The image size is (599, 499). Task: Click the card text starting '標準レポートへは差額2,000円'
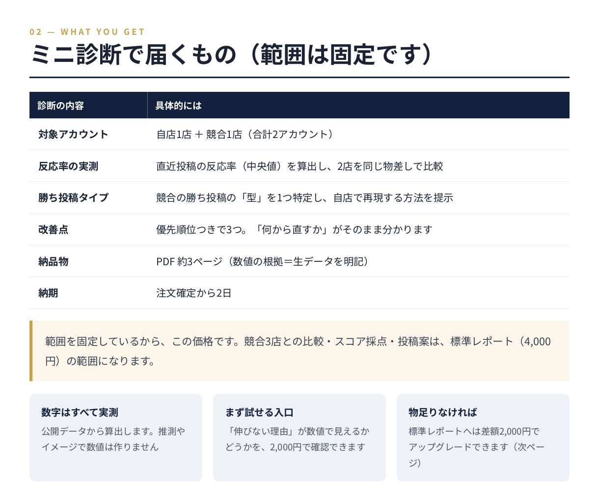(476, 447)
